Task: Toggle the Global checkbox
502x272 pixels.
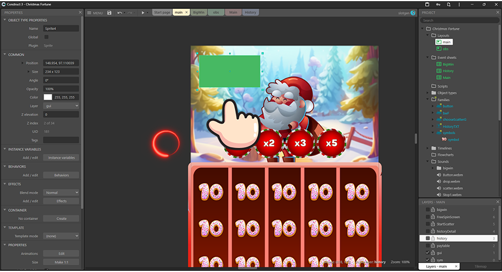Action: pyautogui.click(x=46, y=37)
